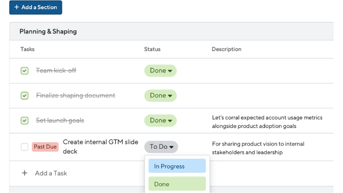Image resolution: width=343 pixels, height=193 pixels.
Task: Uncheck the Team kick-off task checkbox
Action: point(25,71)
